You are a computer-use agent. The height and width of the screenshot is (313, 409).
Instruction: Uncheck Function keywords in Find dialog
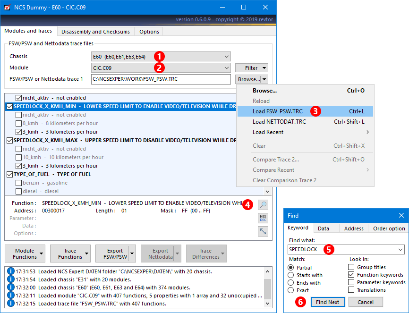351,275
